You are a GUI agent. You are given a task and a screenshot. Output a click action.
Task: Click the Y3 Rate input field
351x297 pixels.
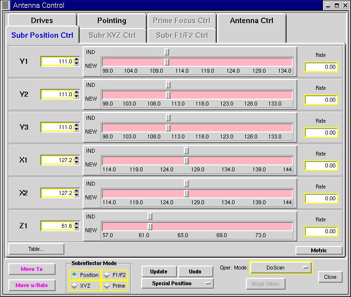click(x=321, y=133)
